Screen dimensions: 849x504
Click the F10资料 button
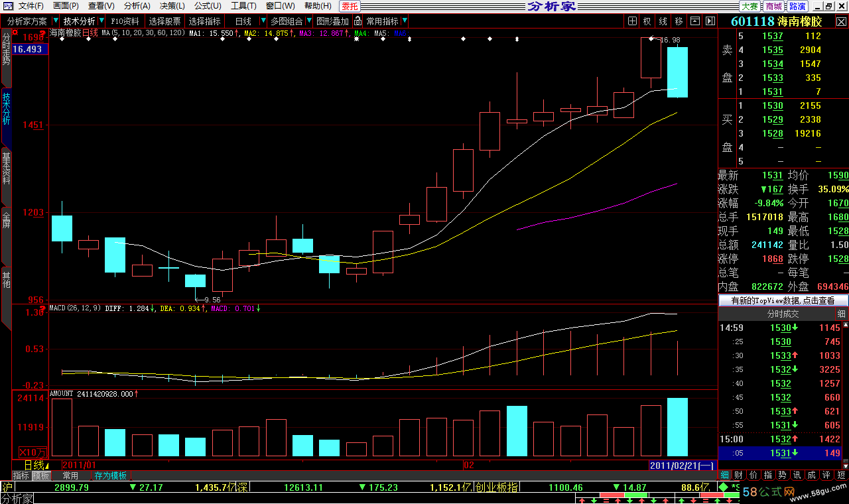coord(125,21)
